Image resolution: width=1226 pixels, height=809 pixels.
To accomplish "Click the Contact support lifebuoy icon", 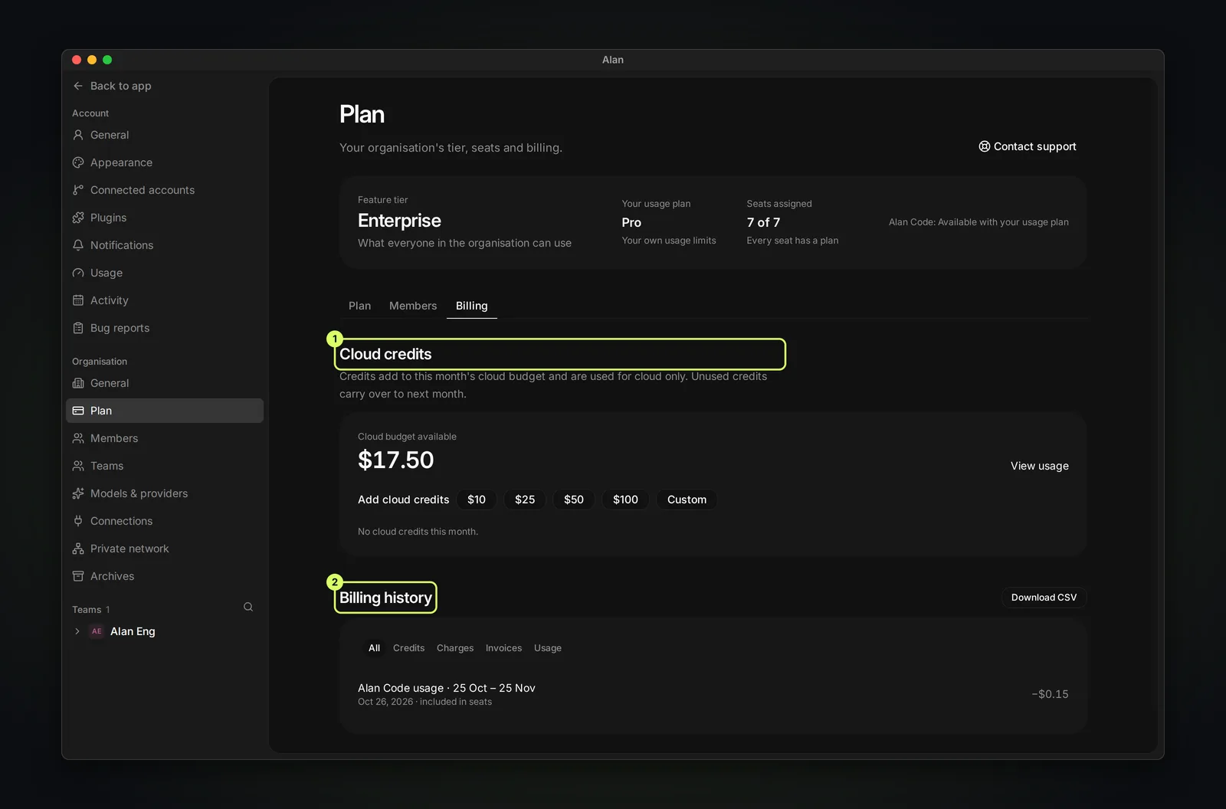I will tap(985, 146).
